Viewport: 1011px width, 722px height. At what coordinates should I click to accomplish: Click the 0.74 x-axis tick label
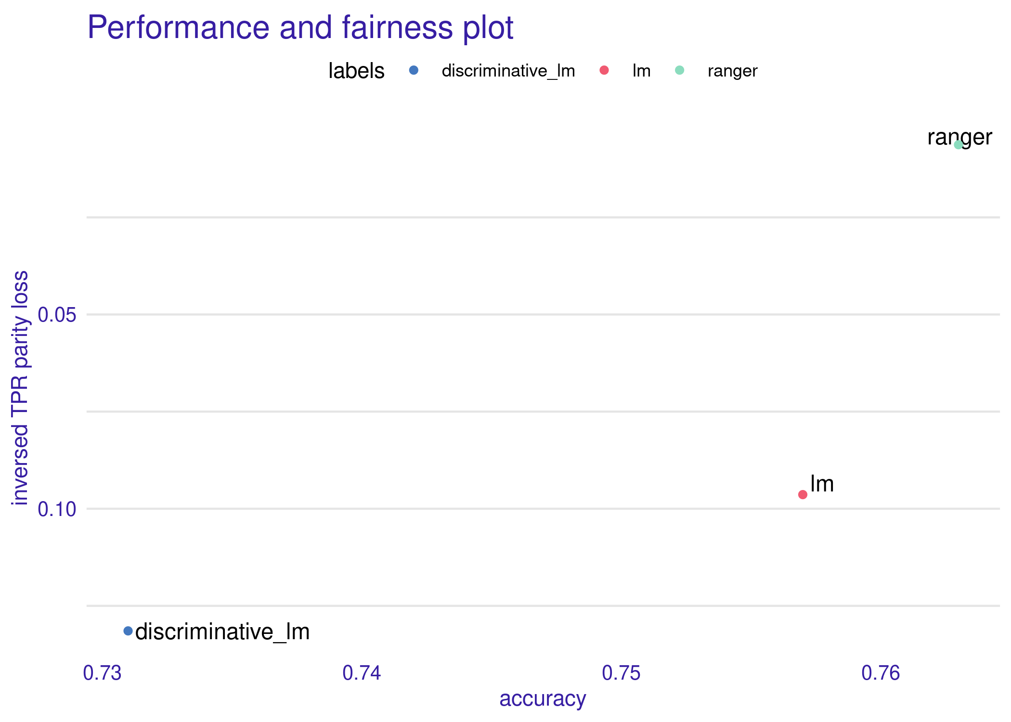[x=362, y=673]
